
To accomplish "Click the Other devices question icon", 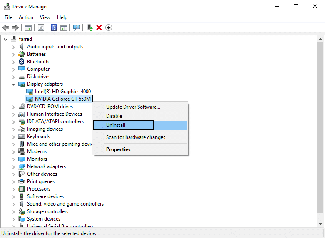I will click(22, 174).
